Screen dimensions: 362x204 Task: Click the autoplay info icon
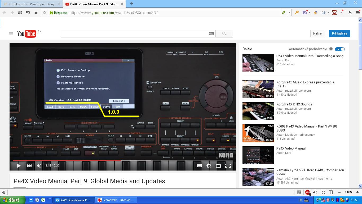point(331,49)
